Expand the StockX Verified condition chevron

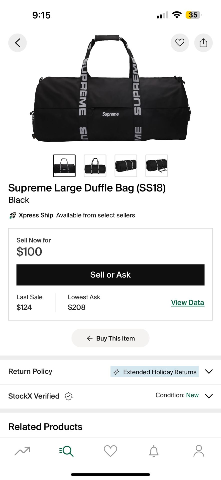click(209, 396)
